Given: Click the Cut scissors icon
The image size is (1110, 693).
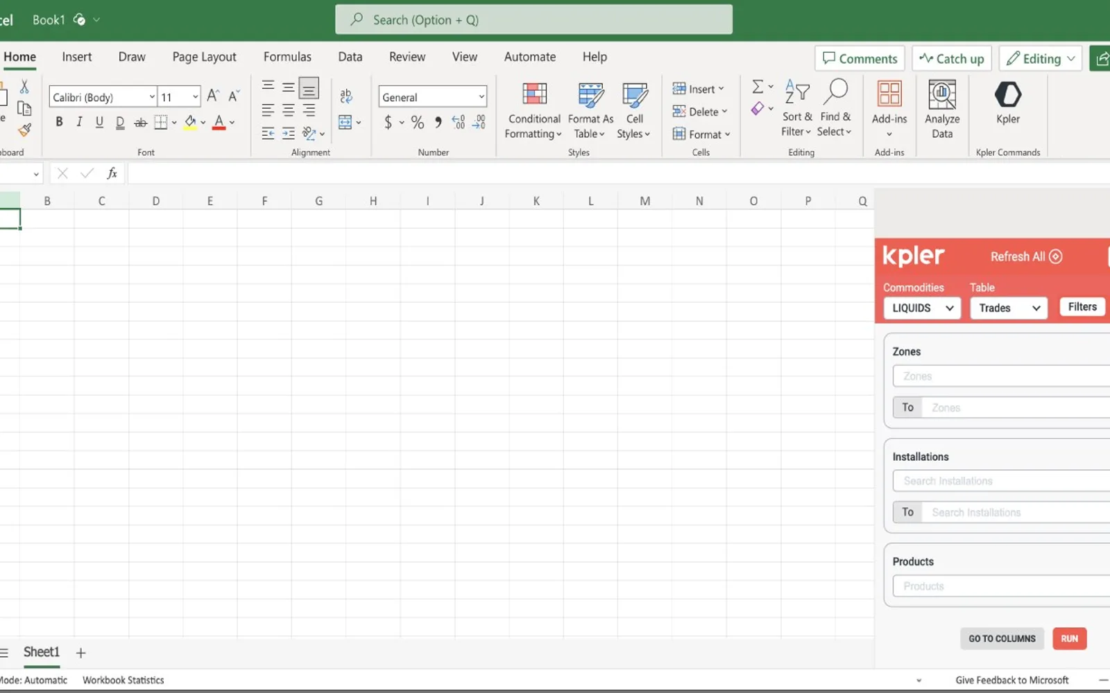Looking at the screenshot, I should pyautogui.click(x=24, y=87).
